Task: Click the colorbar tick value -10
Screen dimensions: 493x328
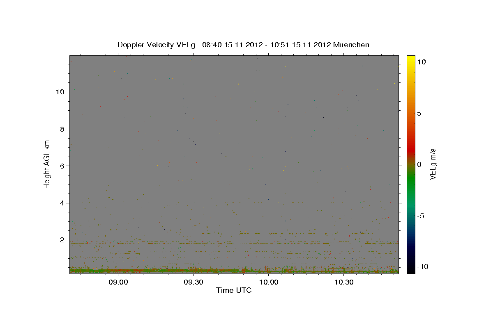Action: 423,267
